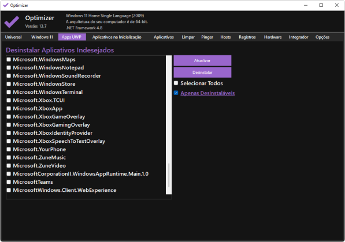Tick Microsoft.XboxGameOverlay checkbox

pos(9,116)
